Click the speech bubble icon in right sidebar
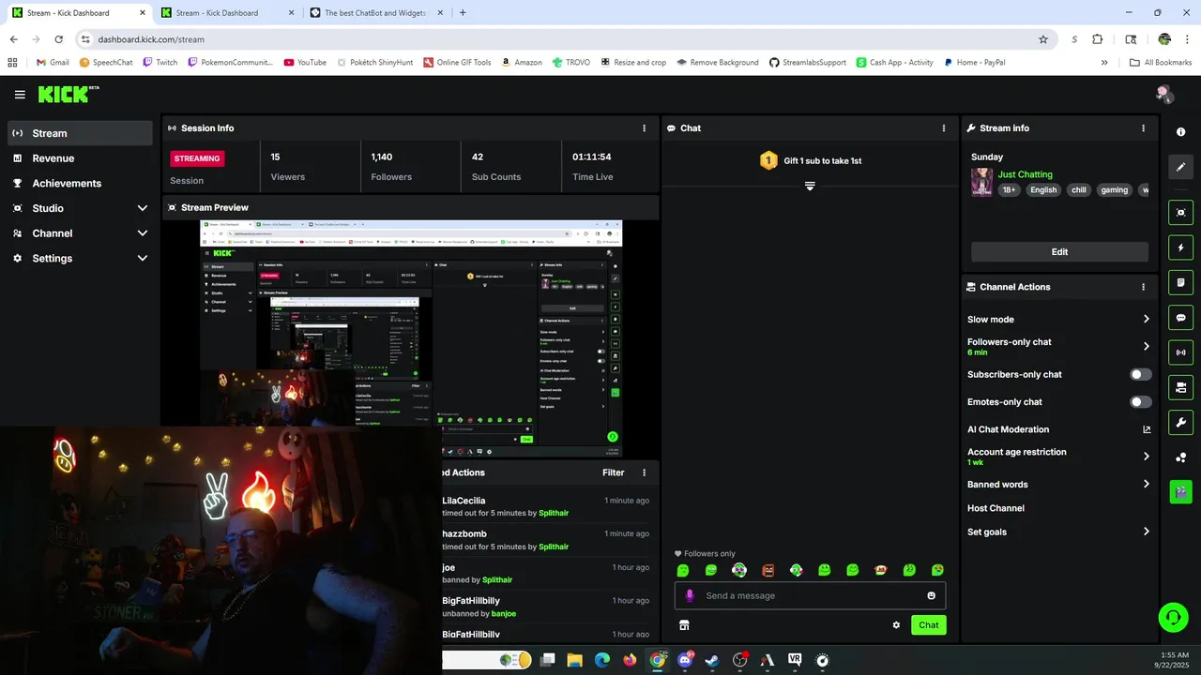Screen dimensions: 1201x675 point(1180,318)
